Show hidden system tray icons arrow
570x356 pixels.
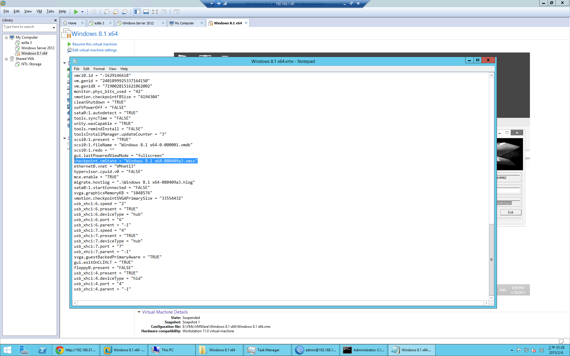pos(512,350)
